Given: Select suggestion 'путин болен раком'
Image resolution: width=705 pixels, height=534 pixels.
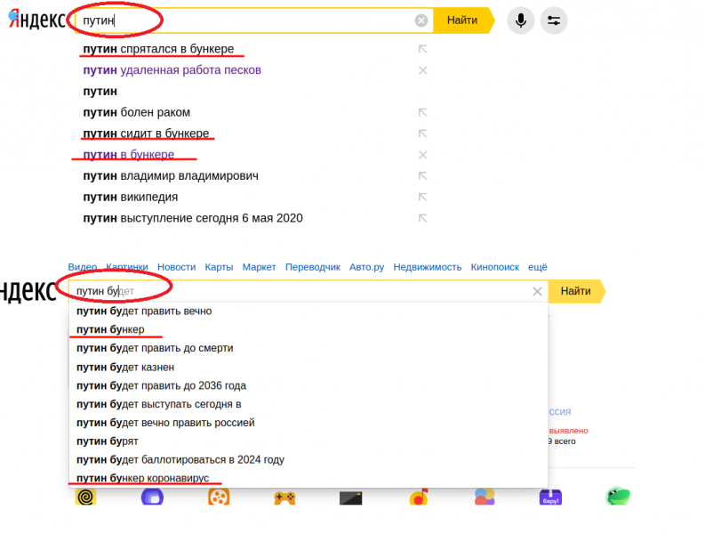Looking at the screenshot, I should pos(136,112).
